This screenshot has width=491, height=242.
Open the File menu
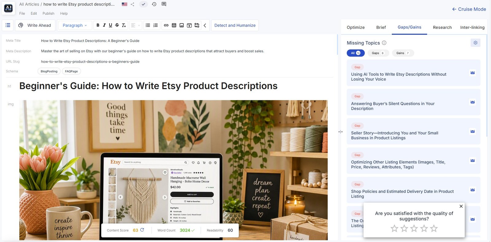(x=22, y=13)
